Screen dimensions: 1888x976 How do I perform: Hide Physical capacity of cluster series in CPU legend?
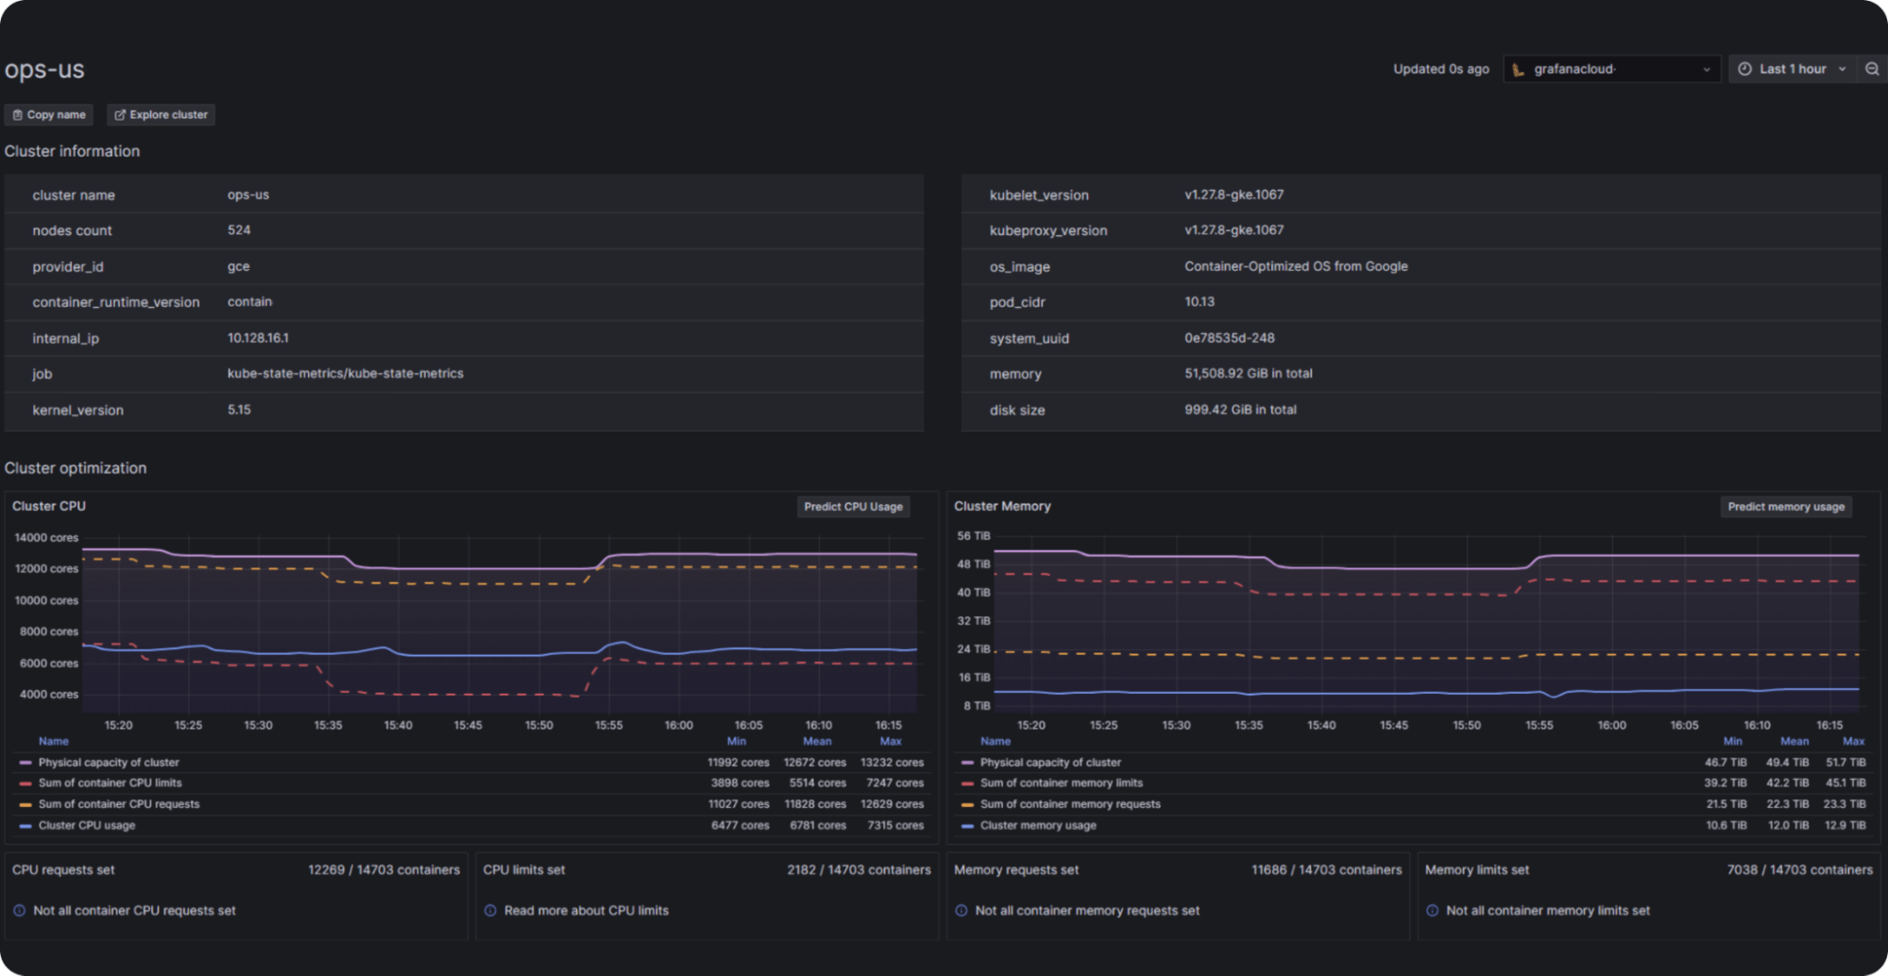(109, 762)
